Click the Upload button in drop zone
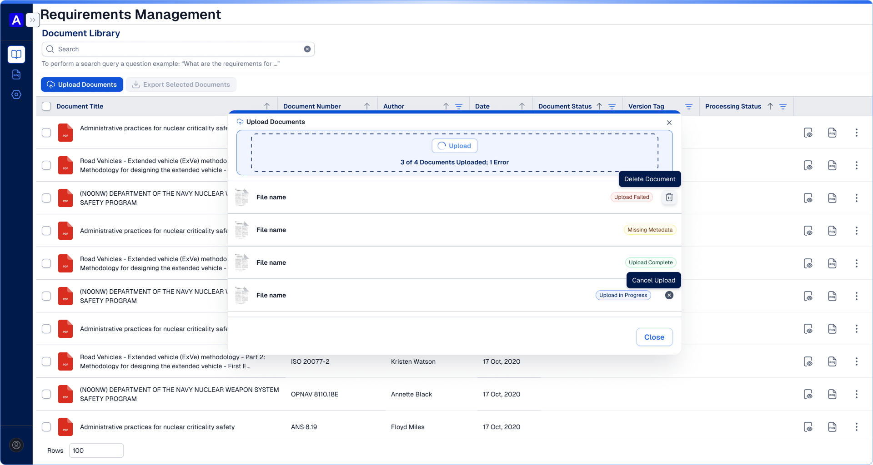The height and width of the screenshot is (465, 873). 455,146
